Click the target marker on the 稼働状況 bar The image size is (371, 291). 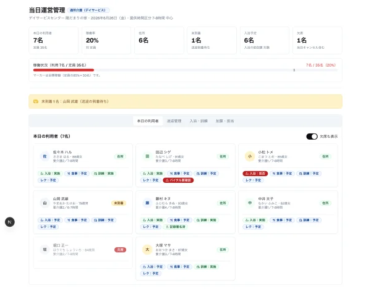tap(294, 70)
